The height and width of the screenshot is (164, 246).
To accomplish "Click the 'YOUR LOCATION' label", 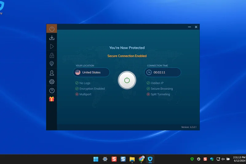I will coord(85,66).
